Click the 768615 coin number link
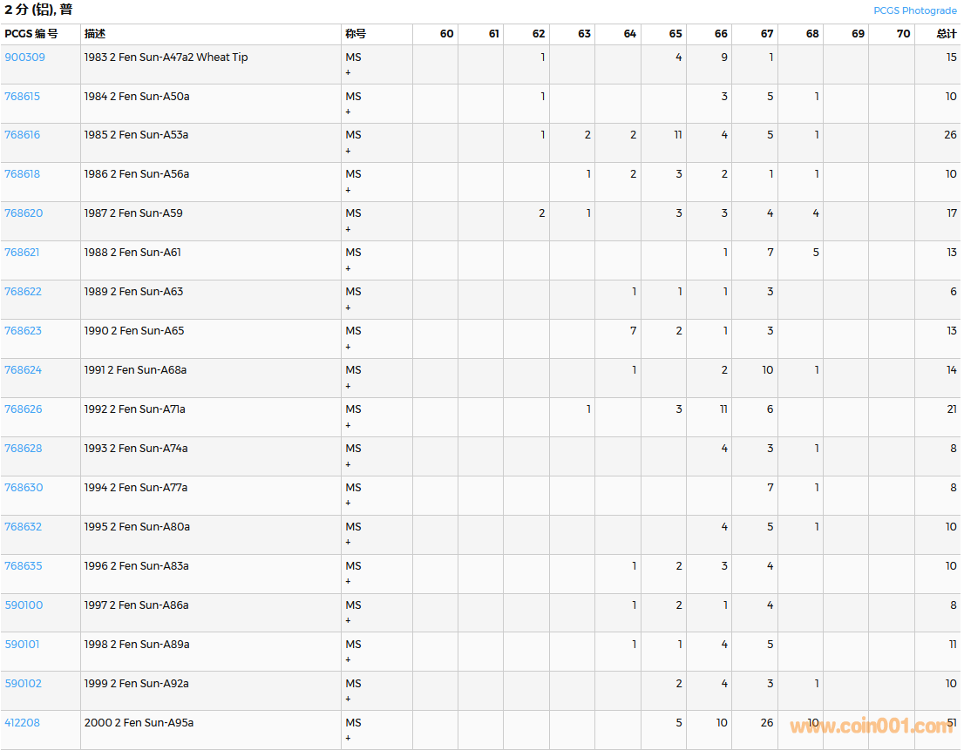The image size is (964, 750). point(22,97)
